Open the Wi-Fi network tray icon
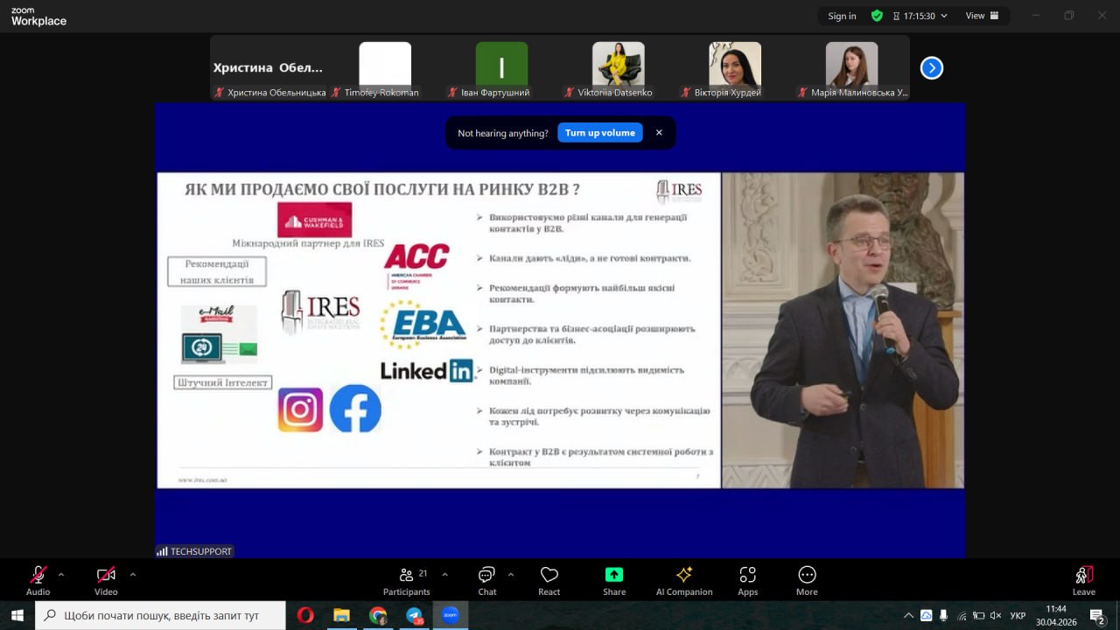 pos(962,615)
